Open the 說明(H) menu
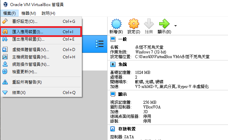Screen dimensions: 228x140 (48, 13)
